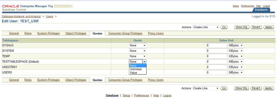The width and height of the screenshot is (277, 99).
Task: Click the top Revert button
Action: coord(256,27)
